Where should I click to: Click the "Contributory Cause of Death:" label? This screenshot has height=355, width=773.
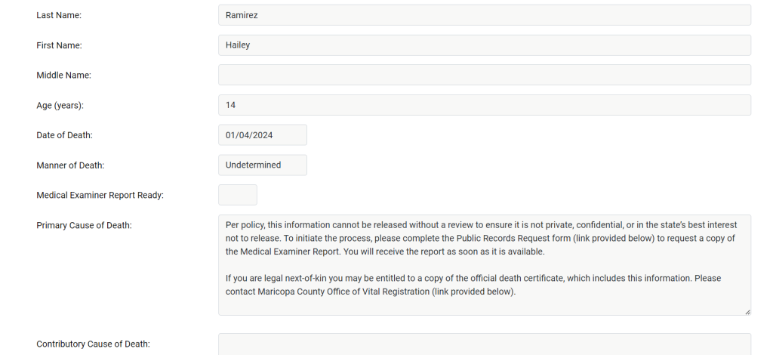click(x=93, y=344)
